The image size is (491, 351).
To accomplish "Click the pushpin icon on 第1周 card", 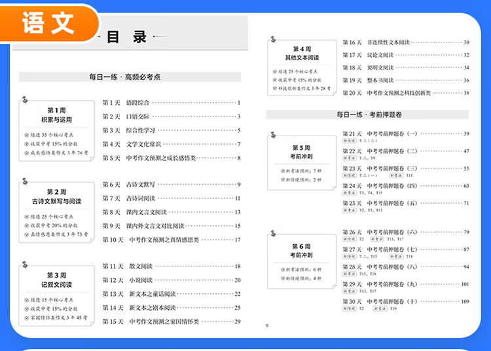I will click(x=25, y=100).
